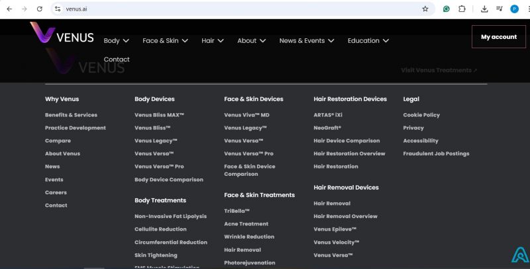The image size is (530, 269).
Task: Open Practice Development link
Action: tap(76, 128)
